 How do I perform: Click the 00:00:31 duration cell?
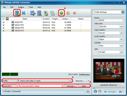[x=46, y=25]
